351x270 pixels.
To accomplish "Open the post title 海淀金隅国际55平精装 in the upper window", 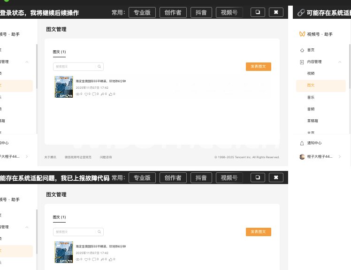I will [101, 81].
